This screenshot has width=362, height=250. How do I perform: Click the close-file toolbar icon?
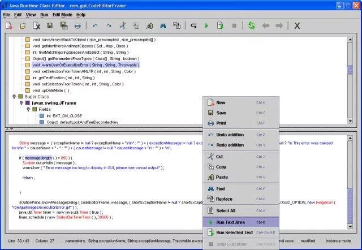[36, 25]
